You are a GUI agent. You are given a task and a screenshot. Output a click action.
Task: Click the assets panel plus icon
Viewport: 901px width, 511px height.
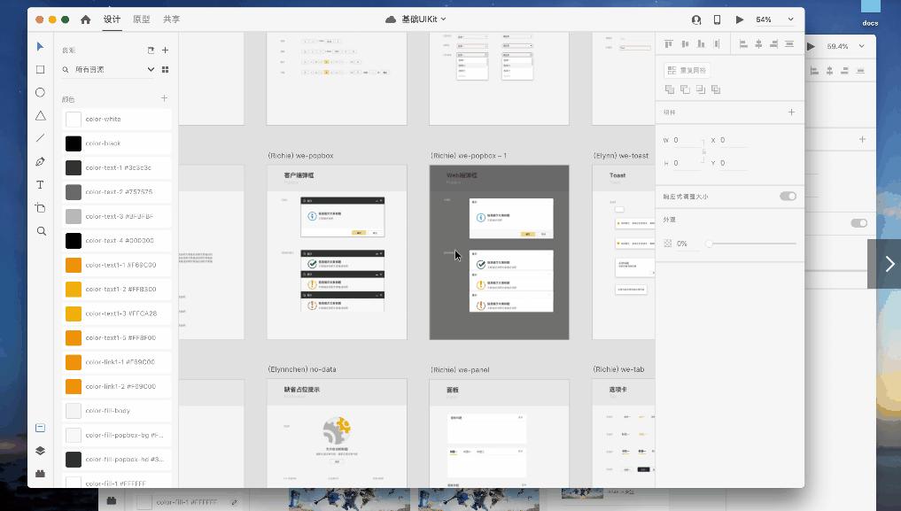point(165,50)
